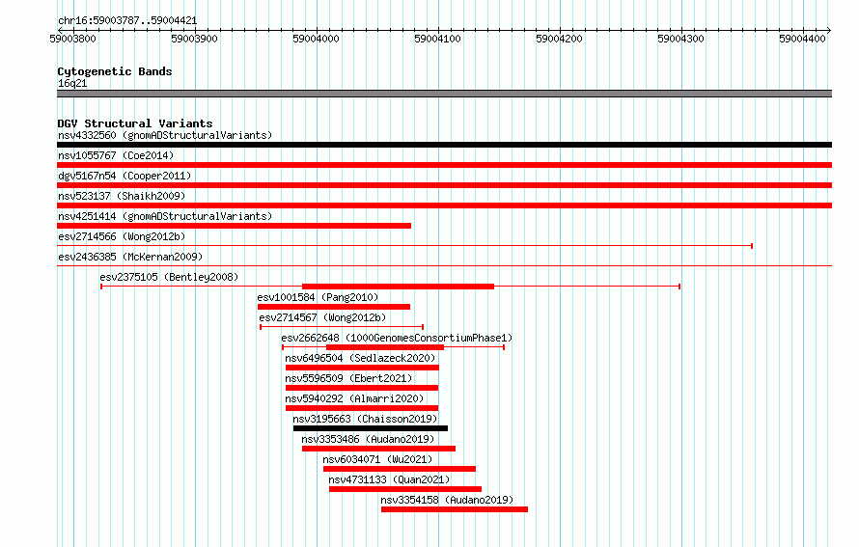Click the thick esv2662648 variant bar
Viewport: 859px width, 547px height.
(x=384, y=347)
